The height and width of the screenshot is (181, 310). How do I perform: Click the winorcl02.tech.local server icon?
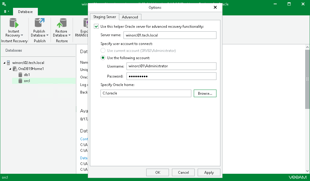click(x=8, y=63)
